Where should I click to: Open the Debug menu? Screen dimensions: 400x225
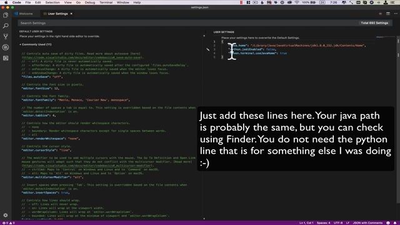pyautogui.click(x=90, y=2)
